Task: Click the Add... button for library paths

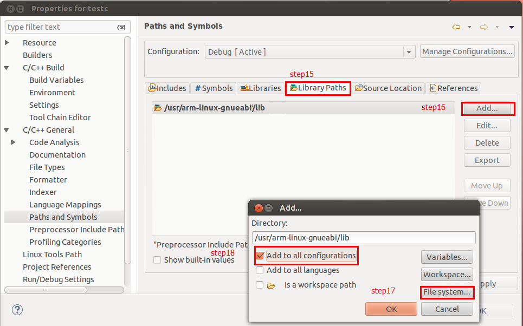Action: point(487,108)
